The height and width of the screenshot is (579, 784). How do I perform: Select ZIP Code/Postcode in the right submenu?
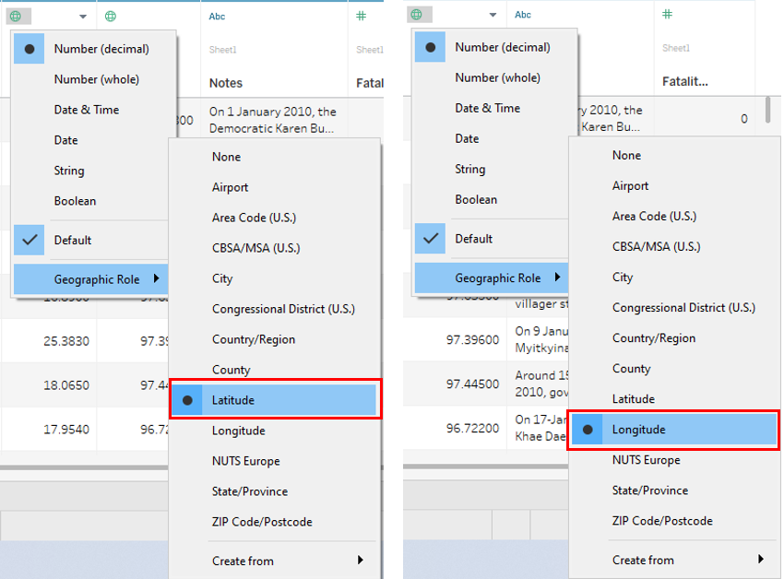tap(662, 521)
